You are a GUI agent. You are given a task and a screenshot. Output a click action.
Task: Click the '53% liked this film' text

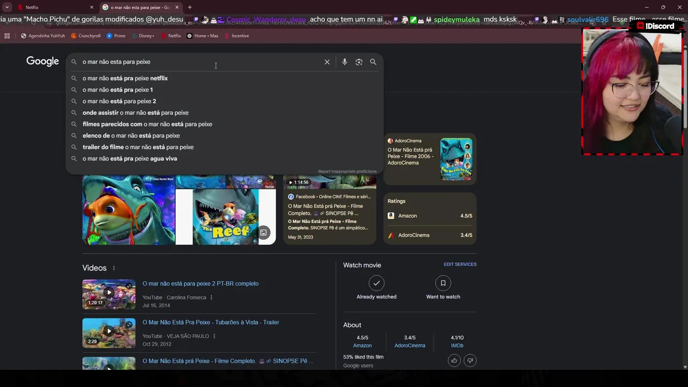coord(363,357)
